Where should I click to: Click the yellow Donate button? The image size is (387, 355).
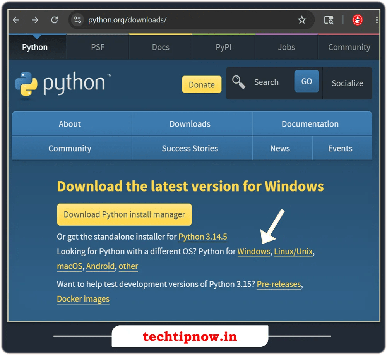click(202, 84)
